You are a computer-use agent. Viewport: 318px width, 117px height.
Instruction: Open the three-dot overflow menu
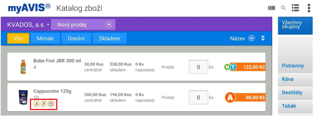tap(309, 8)
